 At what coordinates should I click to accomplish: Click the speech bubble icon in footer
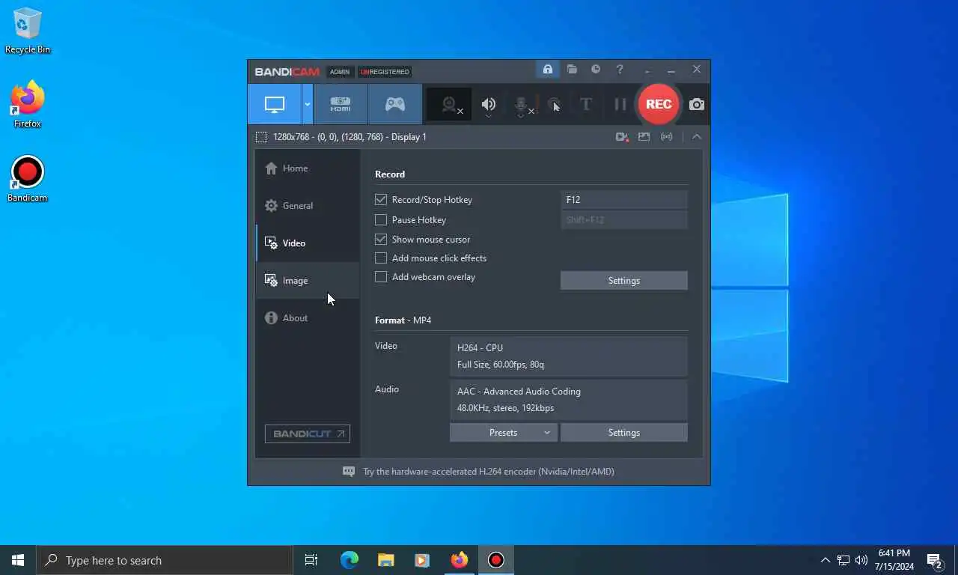(x=349, y=472)
